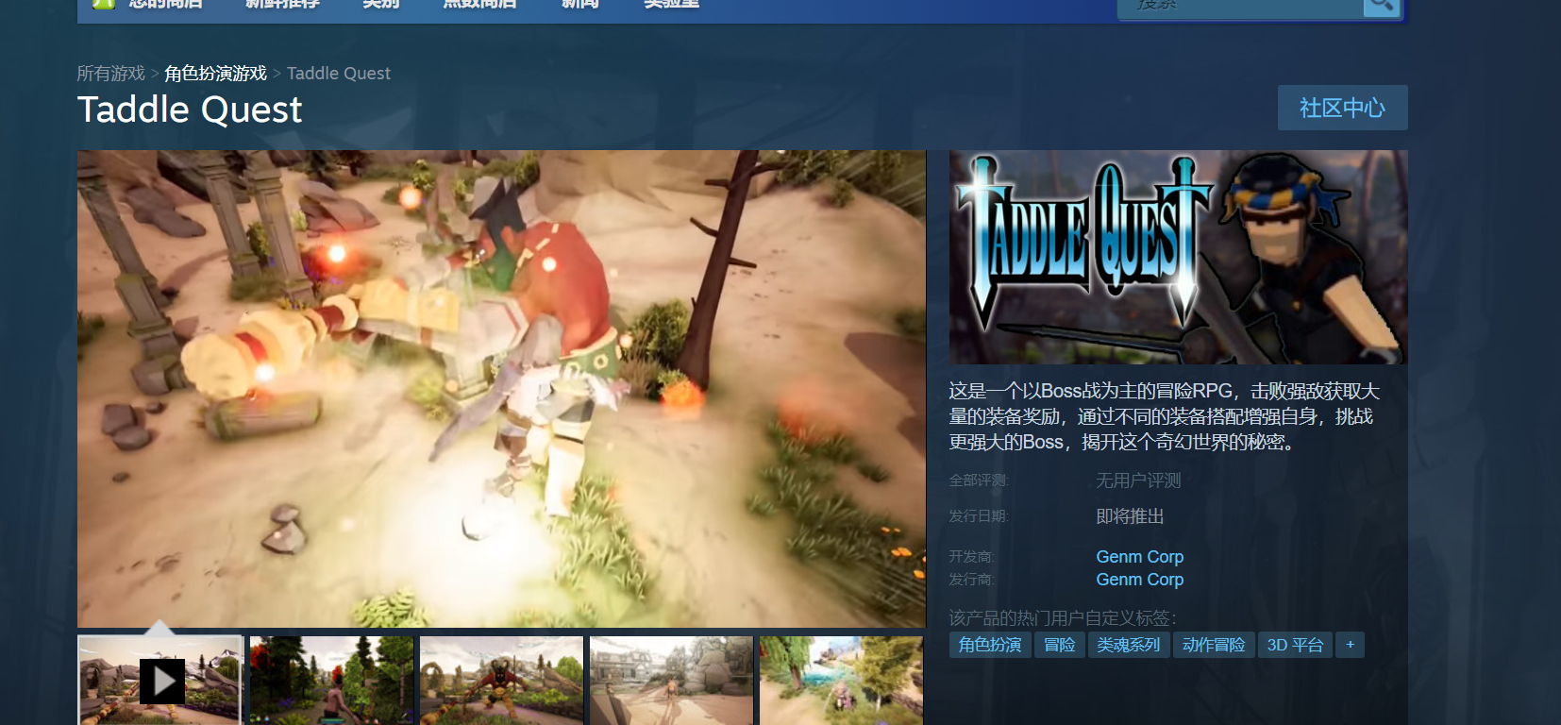The width and height of the screenshot is (1561, 725).
Task: Click the main gameplay video player
Action: pos(501,389)
